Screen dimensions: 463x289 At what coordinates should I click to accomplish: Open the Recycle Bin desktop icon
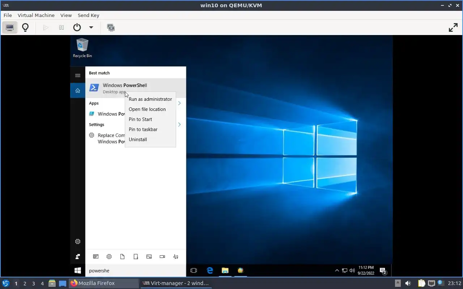click(x=82, y=48)
